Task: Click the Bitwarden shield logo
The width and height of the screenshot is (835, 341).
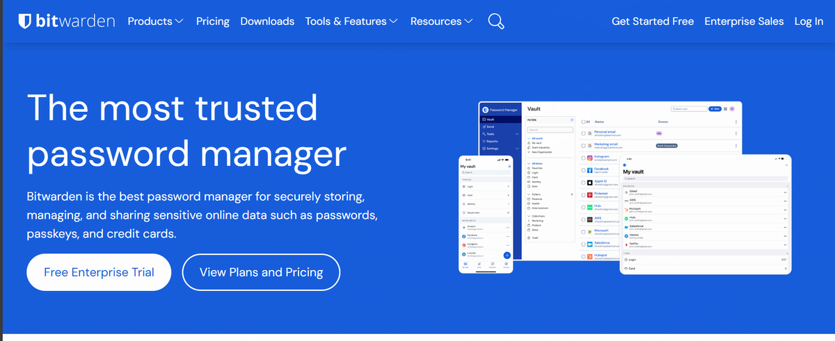Action: tap(25, 21)
